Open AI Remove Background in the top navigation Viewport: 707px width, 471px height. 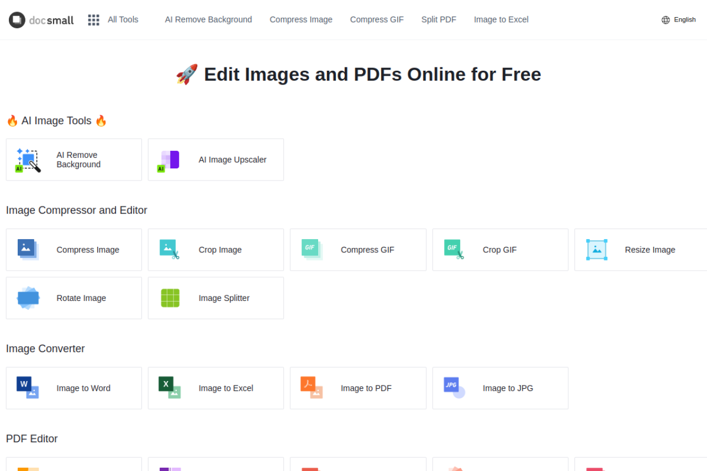(208, 19)
